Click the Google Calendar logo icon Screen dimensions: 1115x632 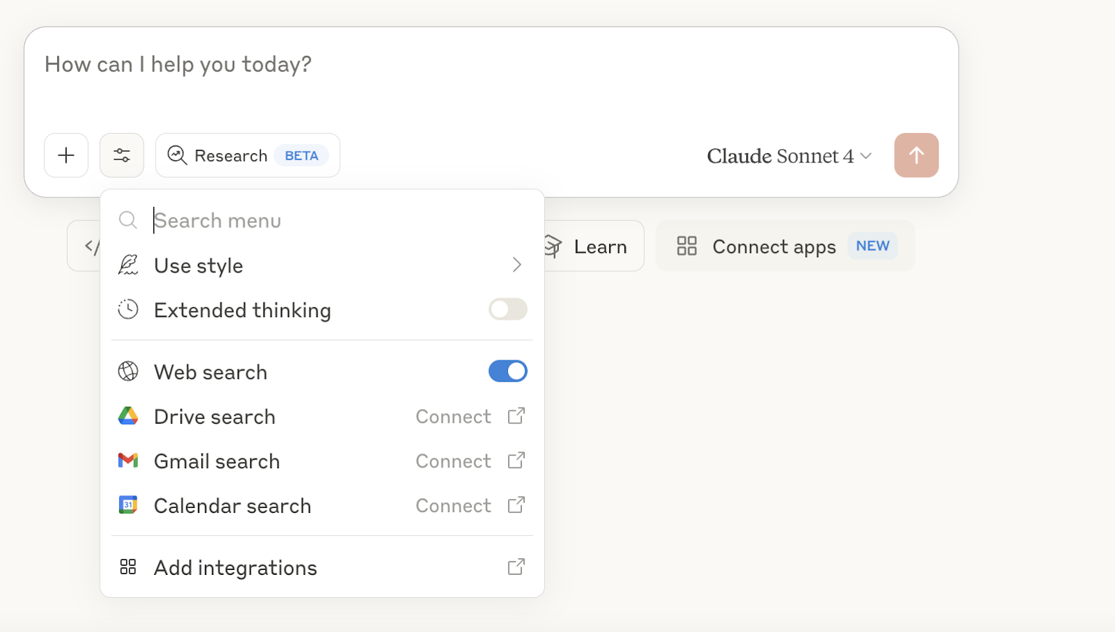128,505
